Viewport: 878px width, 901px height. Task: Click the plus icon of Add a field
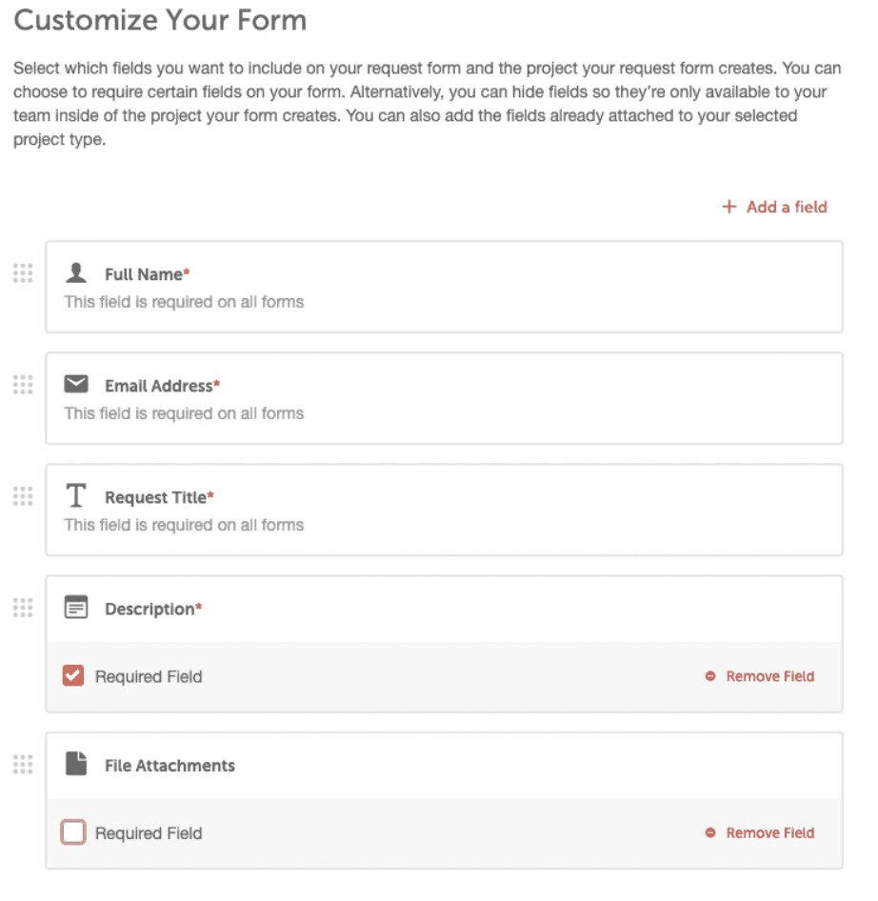click(x=729, y=207)
